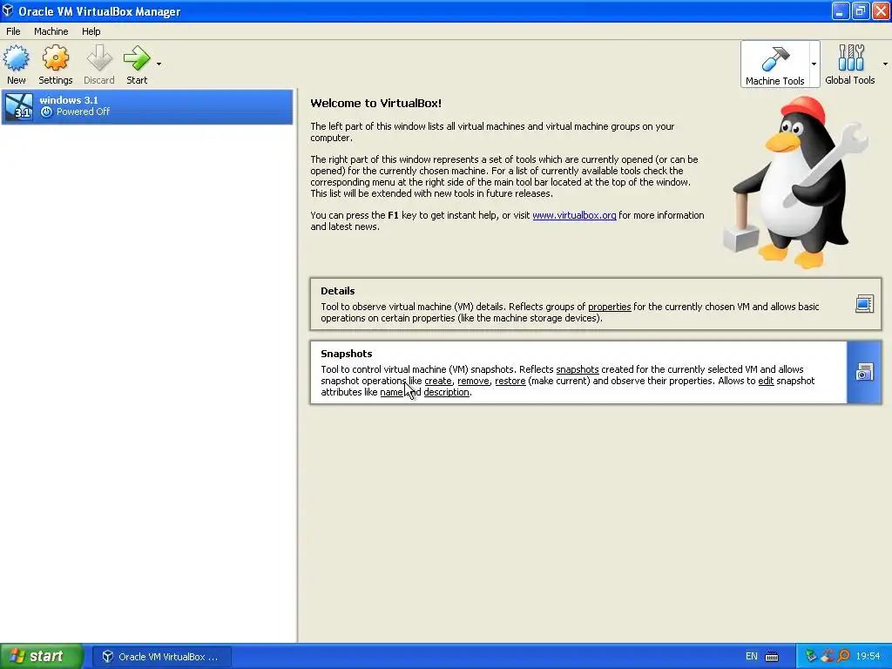Click the Oracle VM VirtualBox taskbar button

tap(162, 657)
